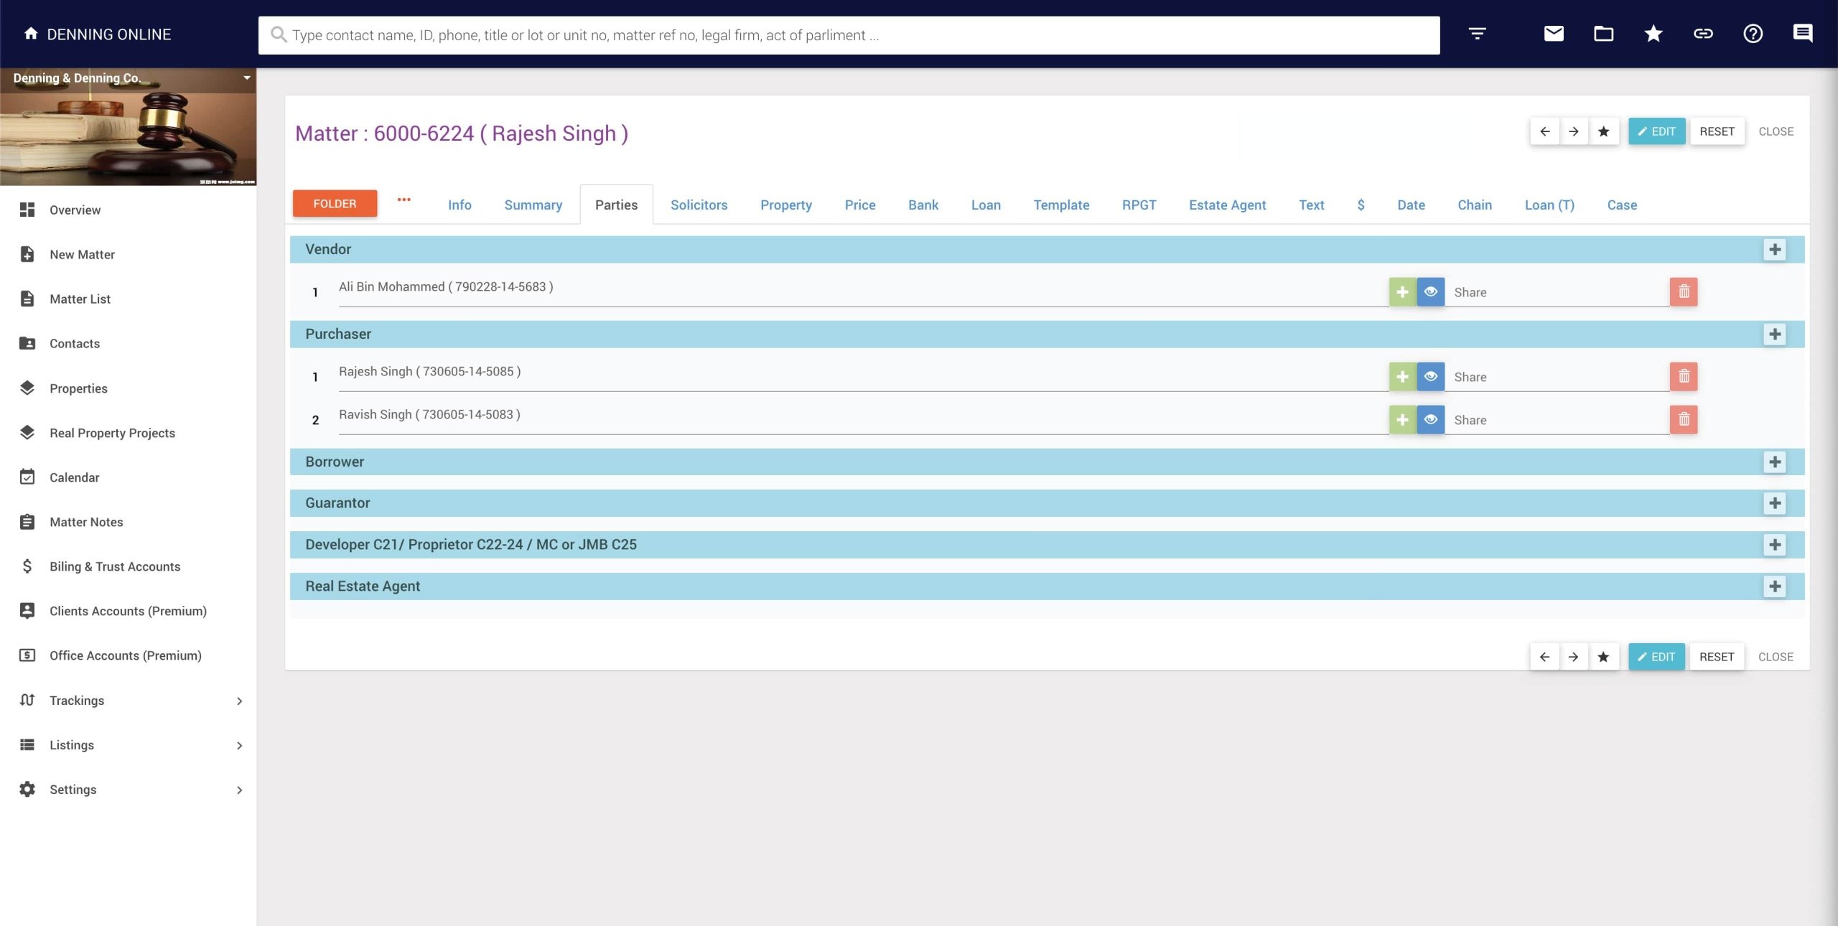Open the Estate Agent tab
Viewport: 1838px width, 926px height.
tap(1227, 205)
